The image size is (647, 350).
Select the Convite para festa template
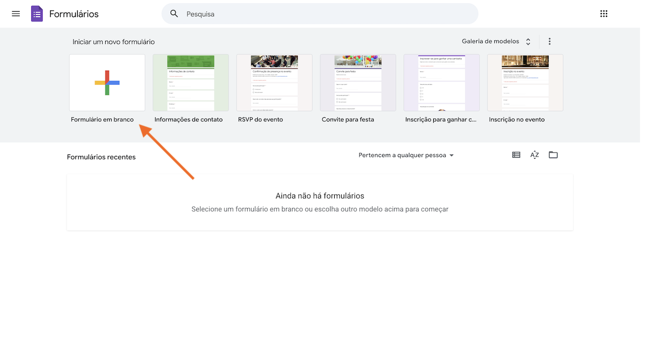(357, 82)
